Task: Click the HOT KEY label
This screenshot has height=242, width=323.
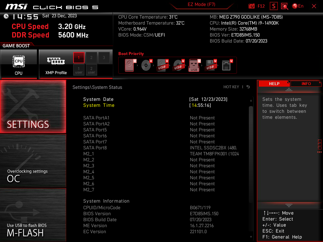Action: click(x=231, y=87)
